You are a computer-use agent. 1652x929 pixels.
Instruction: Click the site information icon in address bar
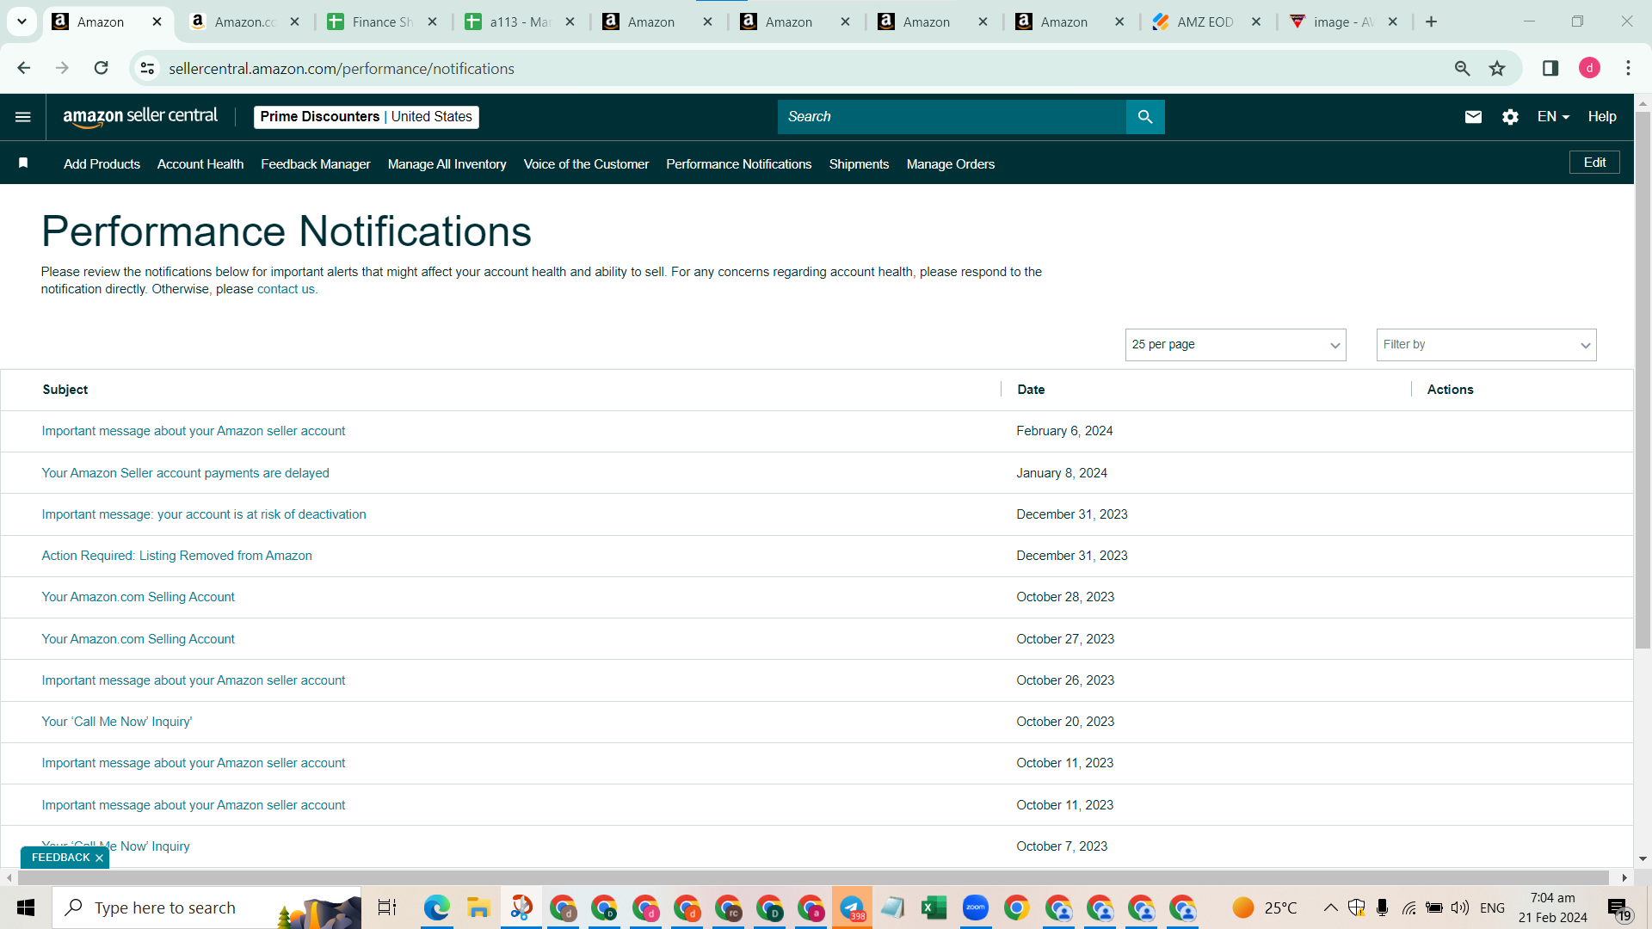point(148,68)
